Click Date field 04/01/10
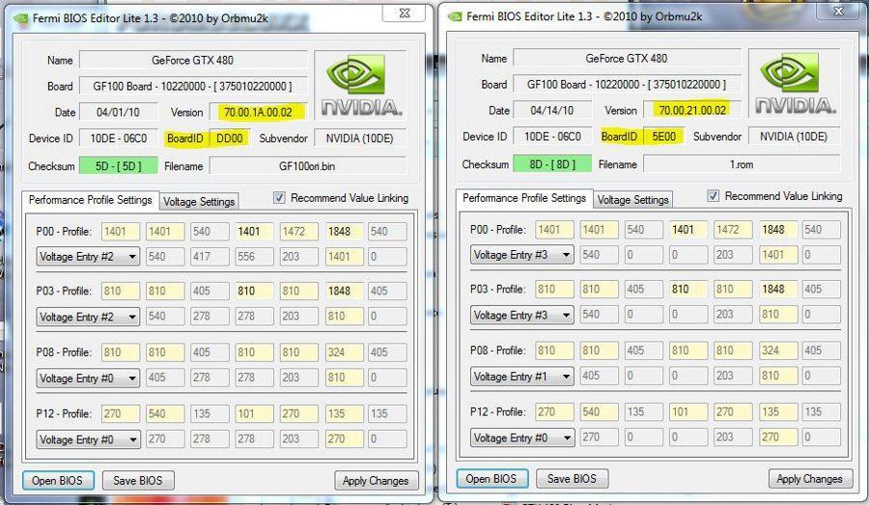The height and width of the screenshot is (505, 869). coord(118,112)
